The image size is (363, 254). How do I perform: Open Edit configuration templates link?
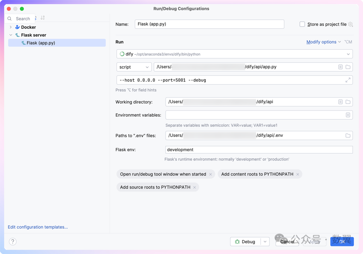point(38,227)
